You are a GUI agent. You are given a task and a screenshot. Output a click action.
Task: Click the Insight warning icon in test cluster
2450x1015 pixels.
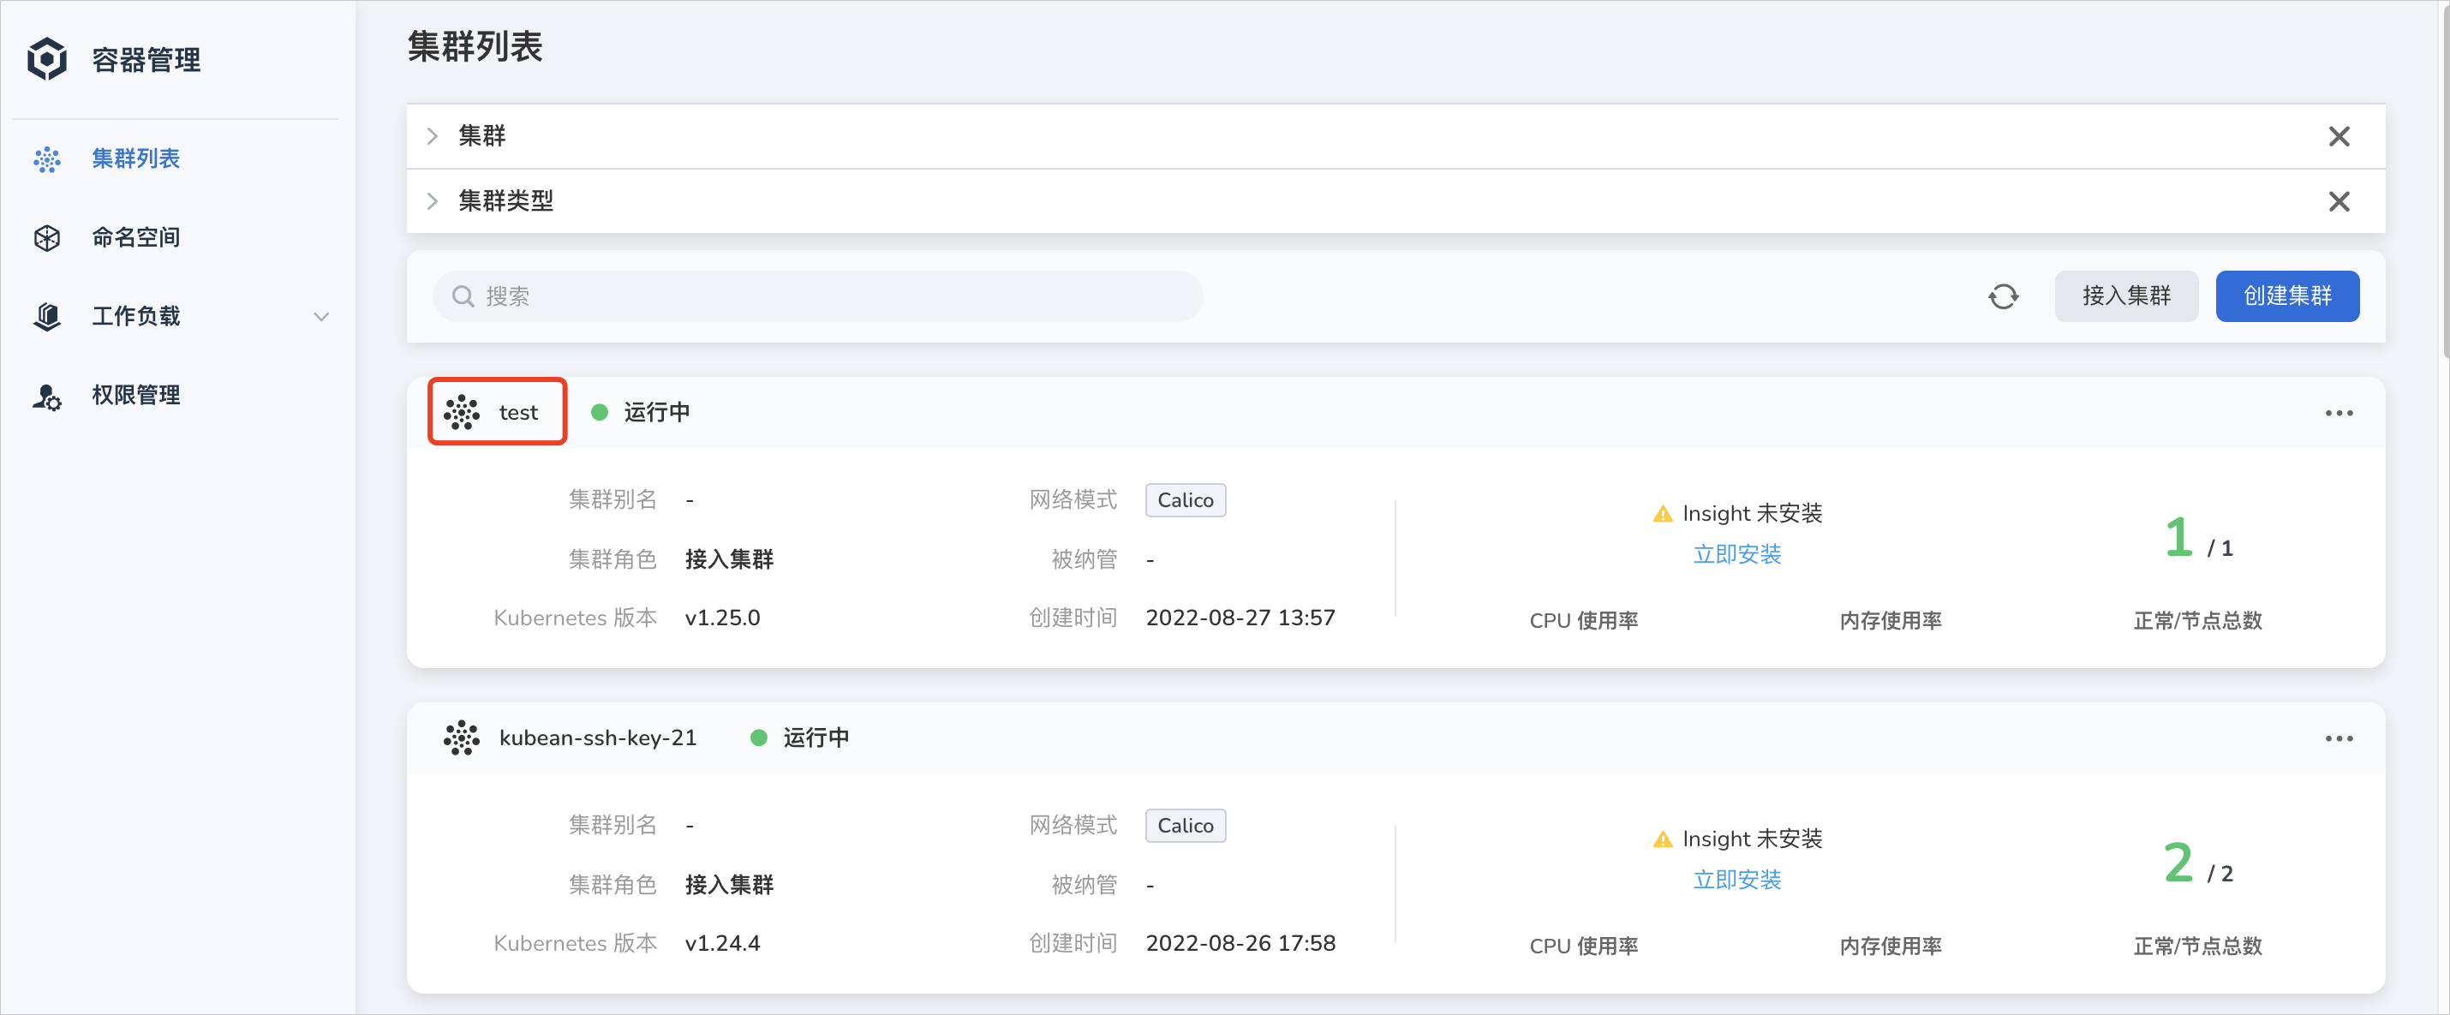pos(1662,515)
